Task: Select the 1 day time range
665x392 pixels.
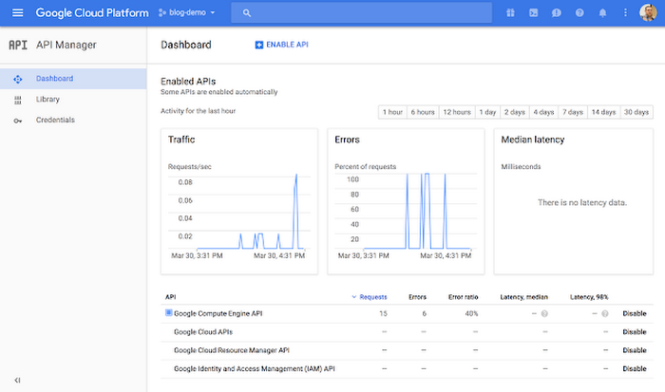Action: pyautogui.click(x=487, y=112)
